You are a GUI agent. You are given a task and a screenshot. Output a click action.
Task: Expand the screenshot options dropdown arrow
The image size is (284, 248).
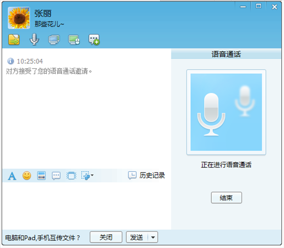pyautogui.click(x=92, y=175)
